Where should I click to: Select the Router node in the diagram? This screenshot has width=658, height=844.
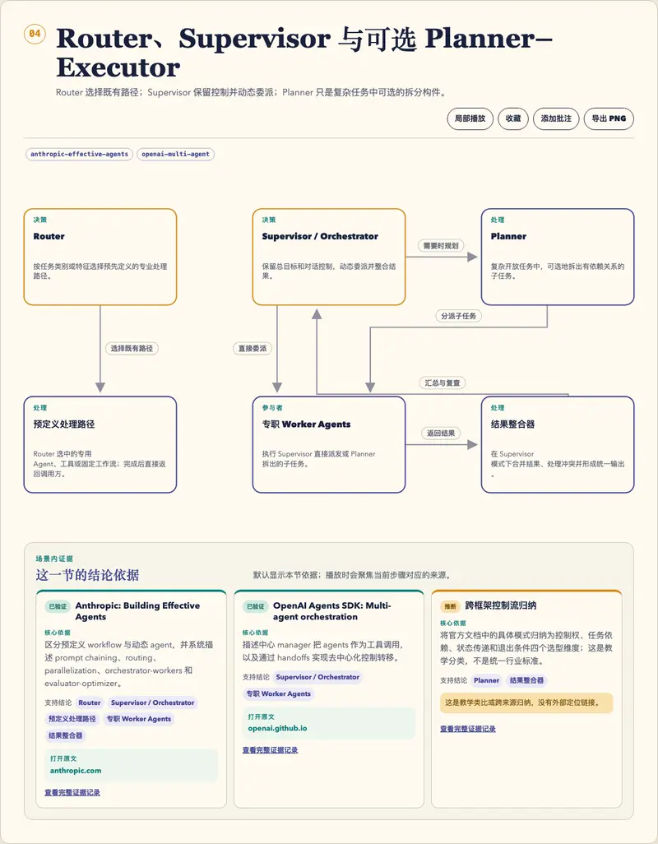(100, 257)
